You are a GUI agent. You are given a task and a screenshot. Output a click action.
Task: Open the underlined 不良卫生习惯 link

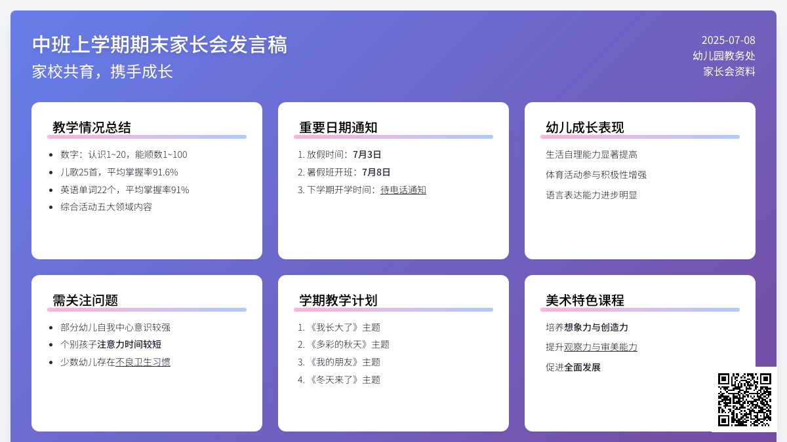coord(143,362)
